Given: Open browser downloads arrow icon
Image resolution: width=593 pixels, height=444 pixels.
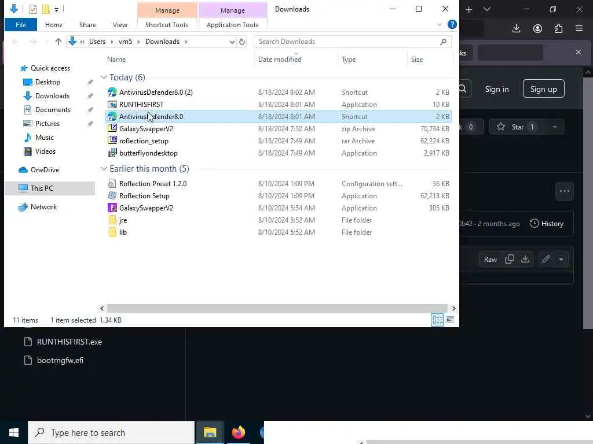Looking at the screenshot, I should pyautogui.click(x=516, y=28).
